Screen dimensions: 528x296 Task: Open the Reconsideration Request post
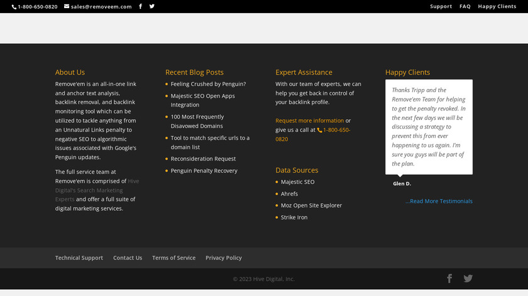coord(203,159)
